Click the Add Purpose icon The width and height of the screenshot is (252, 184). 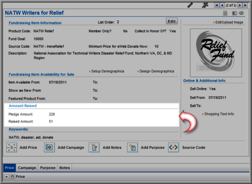coord(132,147)
